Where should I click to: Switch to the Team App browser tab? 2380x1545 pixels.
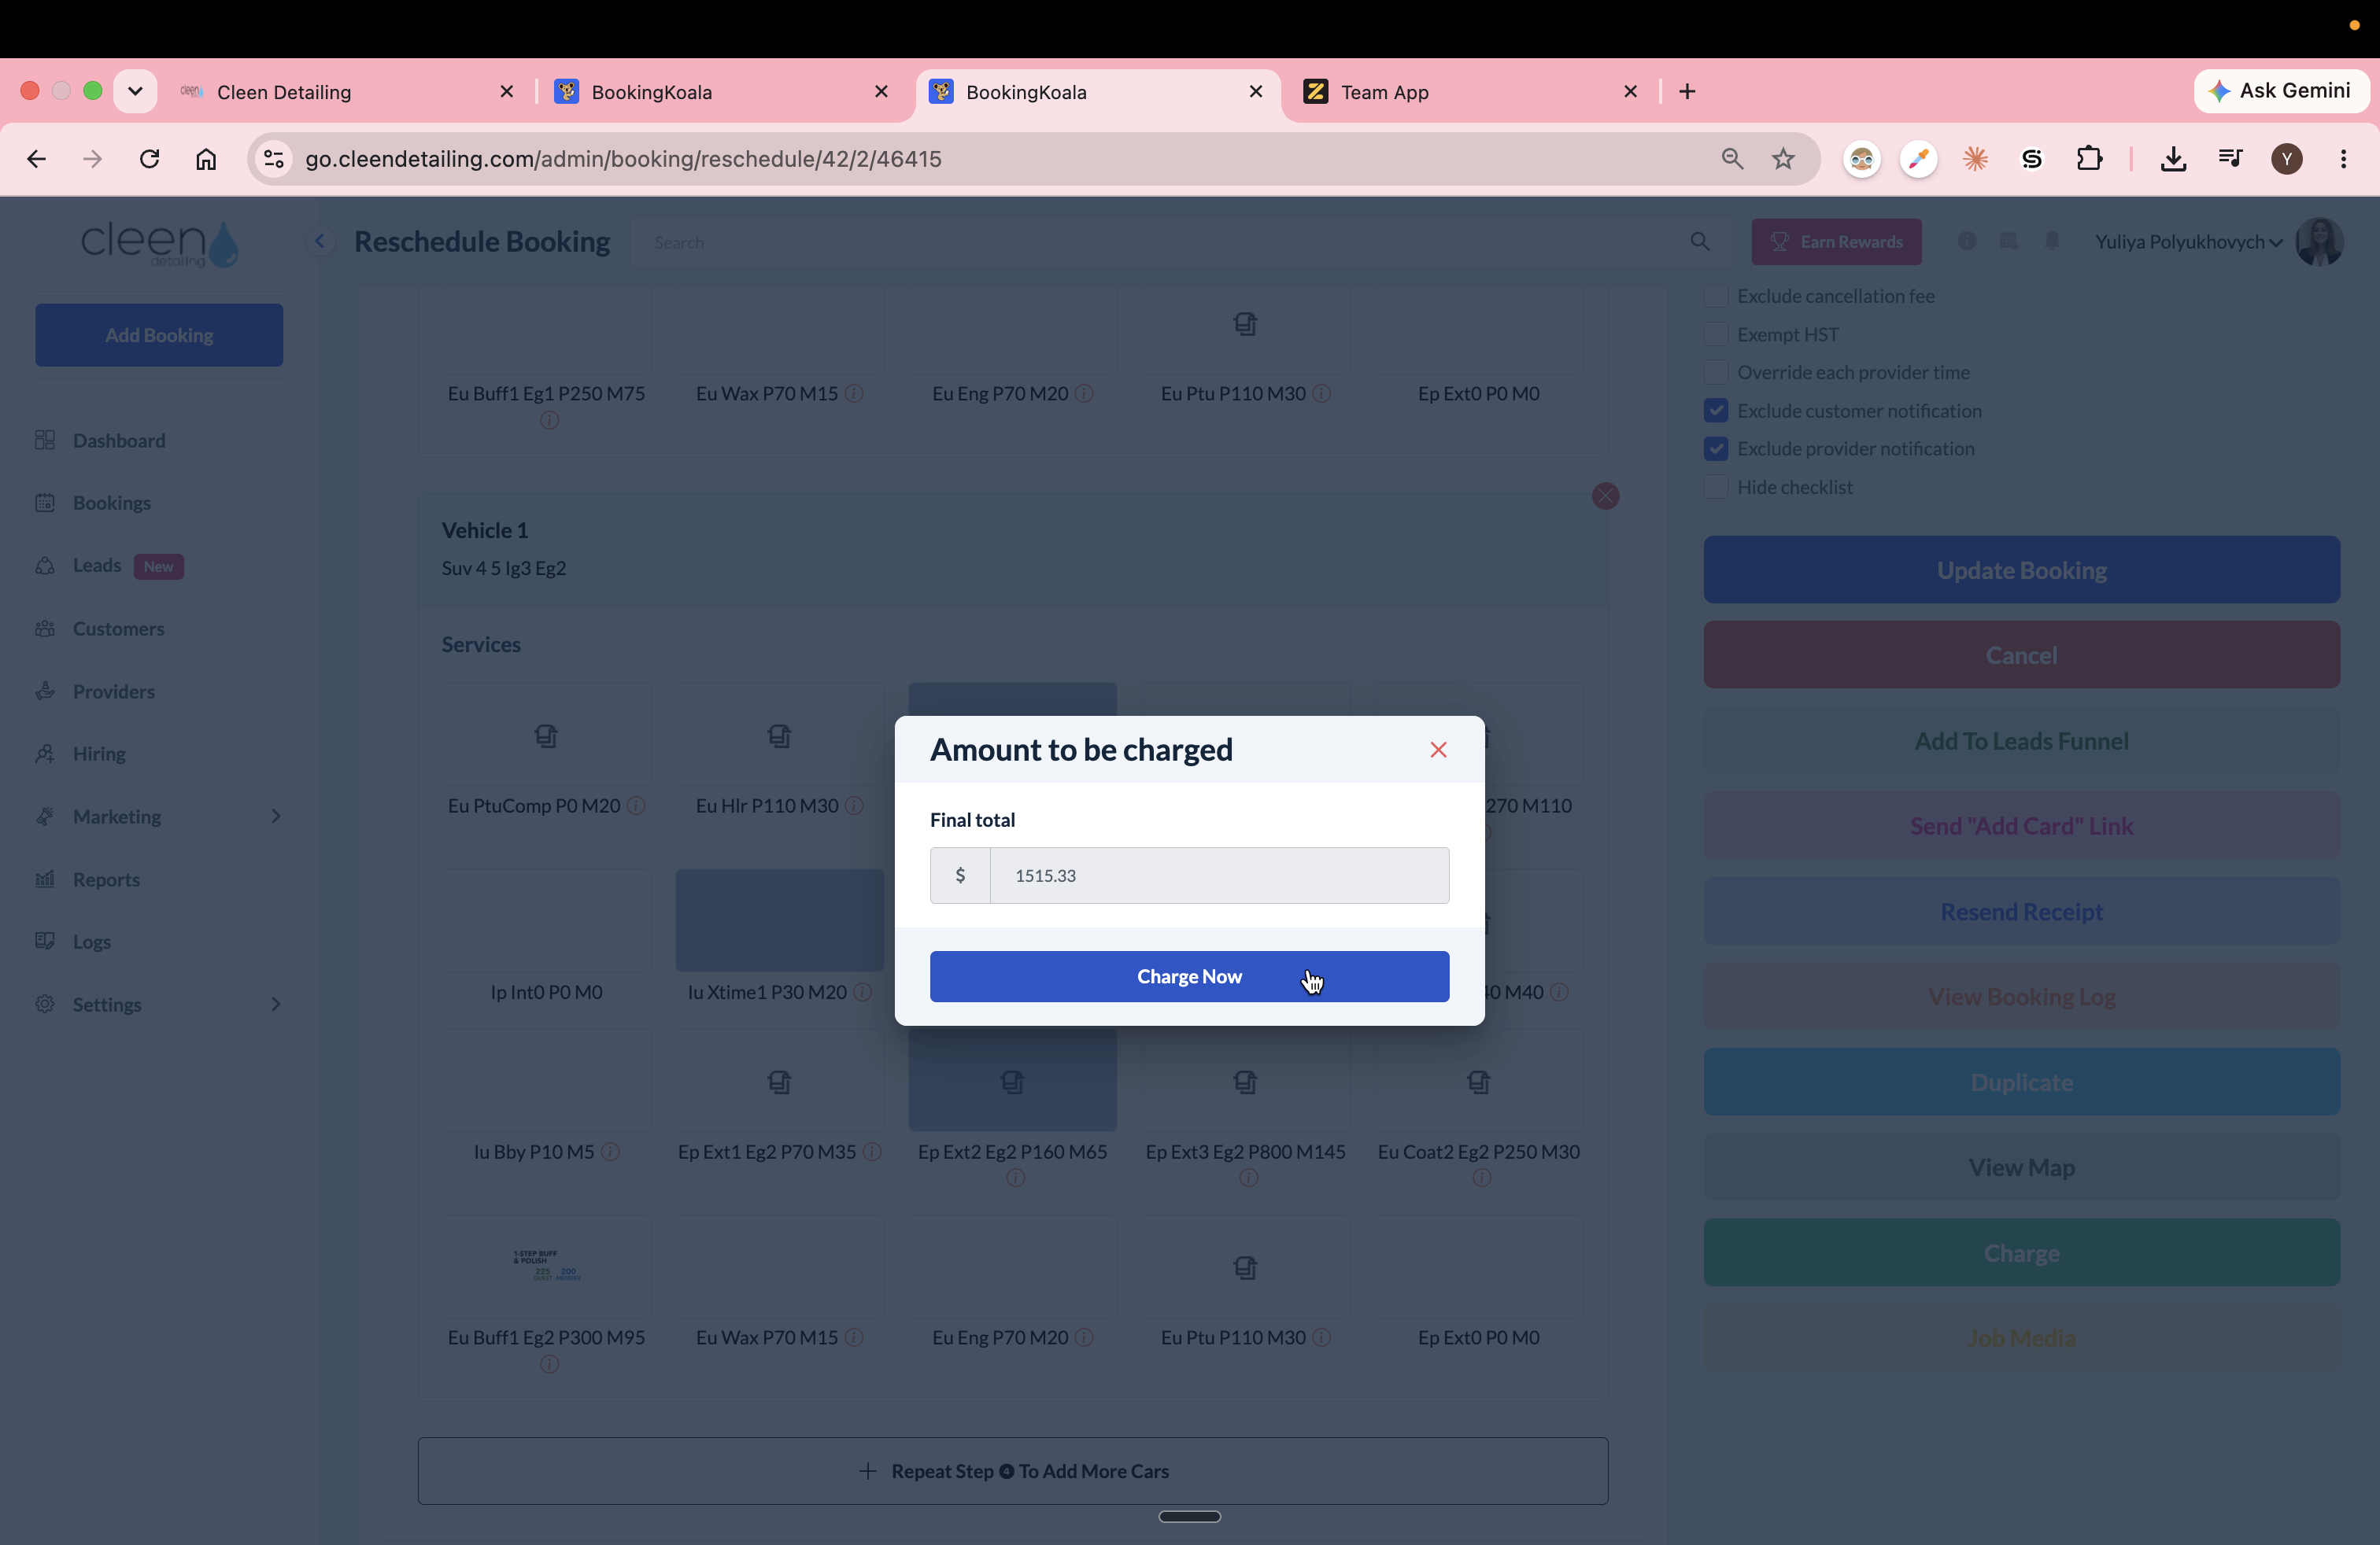pyautogui.click(x=1470, y=92)
